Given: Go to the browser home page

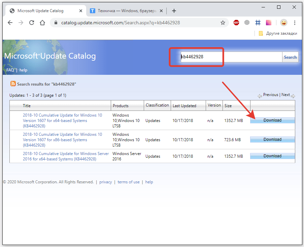Looking at the screenshot, I should tap(42, 23).
